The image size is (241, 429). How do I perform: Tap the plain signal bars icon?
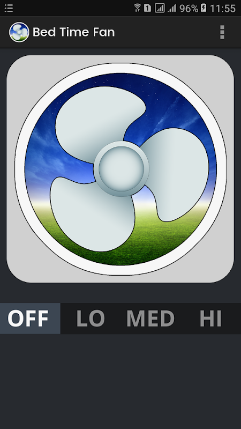[x=172, y=8]
